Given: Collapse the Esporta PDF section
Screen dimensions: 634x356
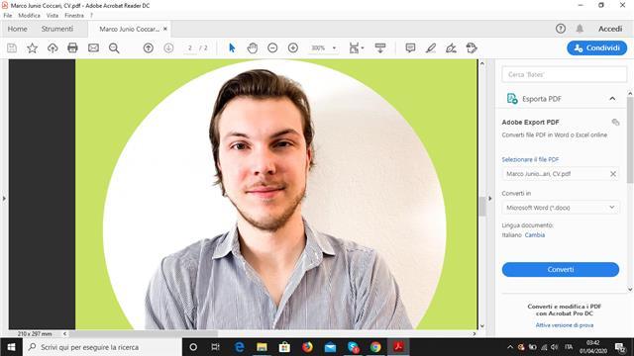Looking at the screenshot, I should pyautogui.click(x=612, y=99).
